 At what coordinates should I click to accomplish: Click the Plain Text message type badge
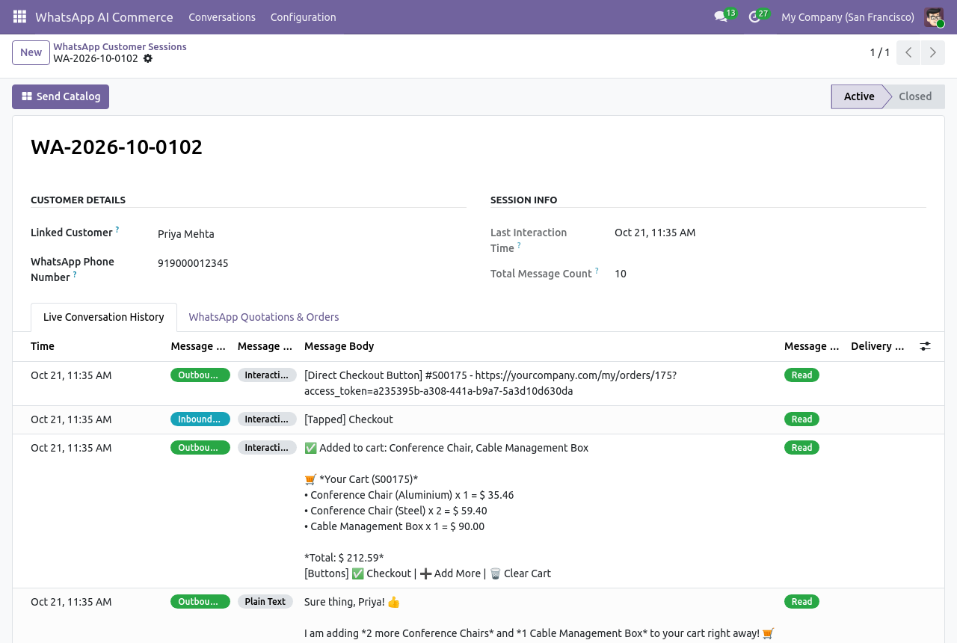(265, 602)
